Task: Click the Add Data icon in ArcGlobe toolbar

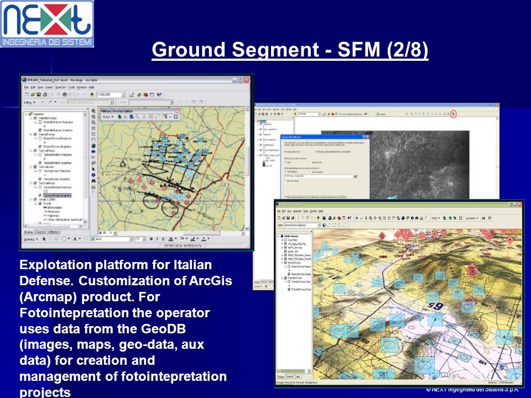Action: coord(319,218)
